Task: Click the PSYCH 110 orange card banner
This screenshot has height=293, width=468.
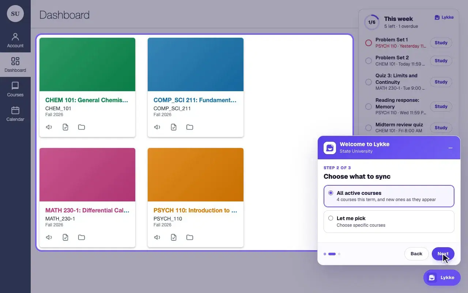Action: (x=196, y=175)
